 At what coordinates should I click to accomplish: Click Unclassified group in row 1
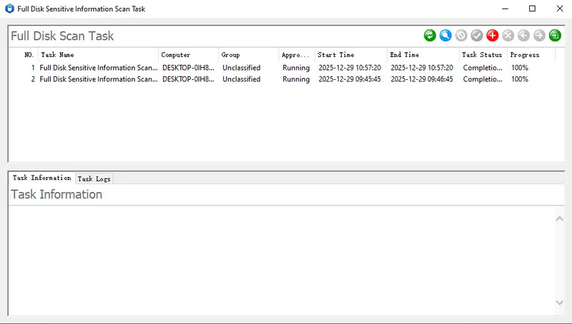(x=242, y=68)
